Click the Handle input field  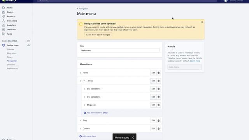[184, 67]
